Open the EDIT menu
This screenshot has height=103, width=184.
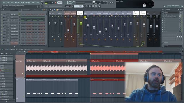tap(8, 3)
